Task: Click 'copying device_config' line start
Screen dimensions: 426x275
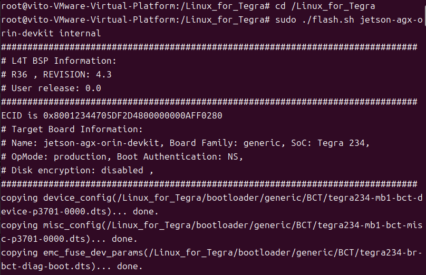Action: coord(56,198)
